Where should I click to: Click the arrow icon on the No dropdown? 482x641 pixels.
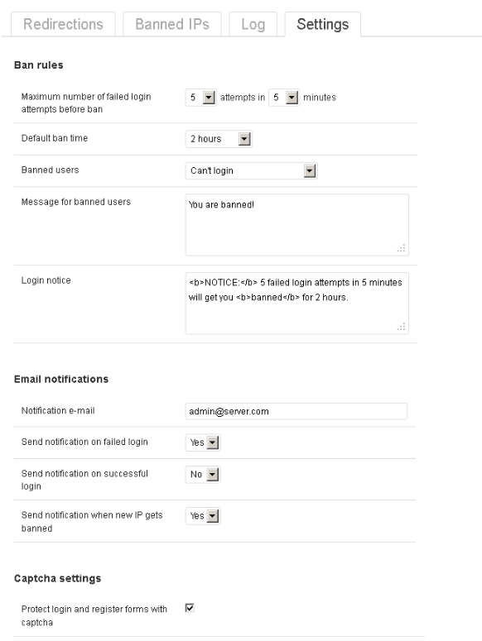coord(213,475)
